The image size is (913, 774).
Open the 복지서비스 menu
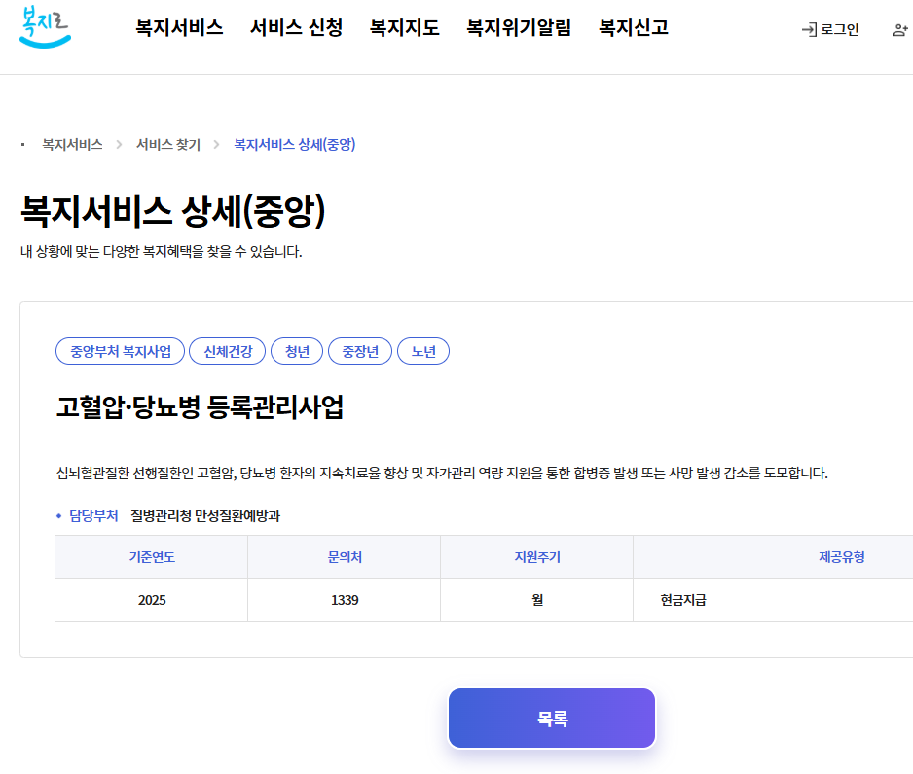[179, 27]
